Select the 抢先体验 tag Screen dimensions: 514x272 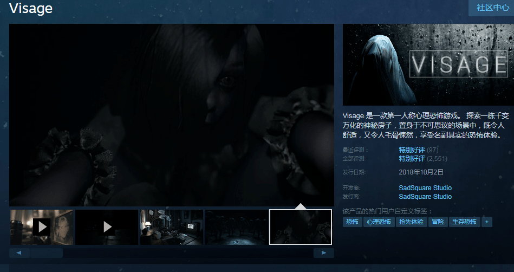tap(412, 222)
